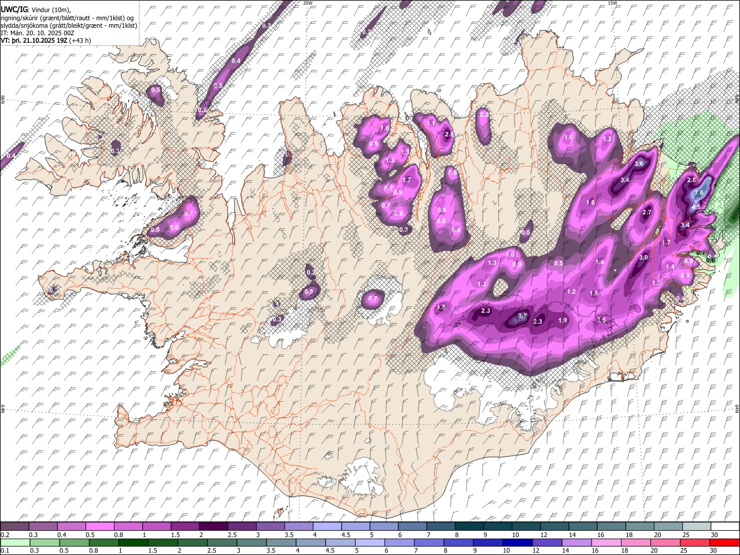Select the darkest green swatch between 1 and 1.5
The width and height of the screenshot is (740, 555).
[x=134, y=542]
